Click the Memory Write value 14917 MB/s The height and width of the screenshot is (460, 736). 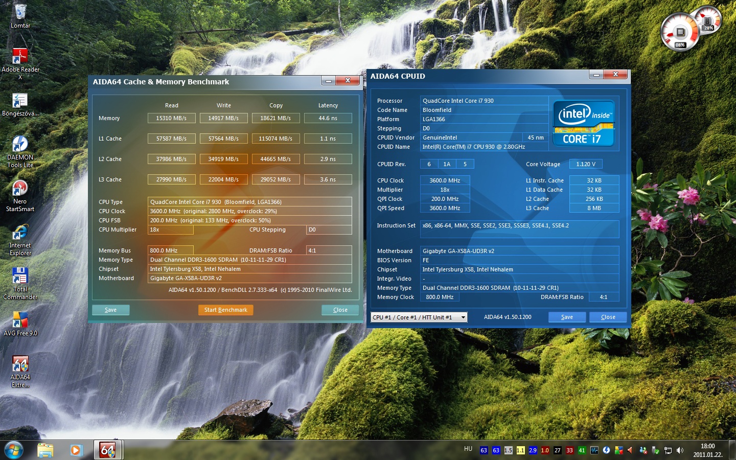coord(223,118)
